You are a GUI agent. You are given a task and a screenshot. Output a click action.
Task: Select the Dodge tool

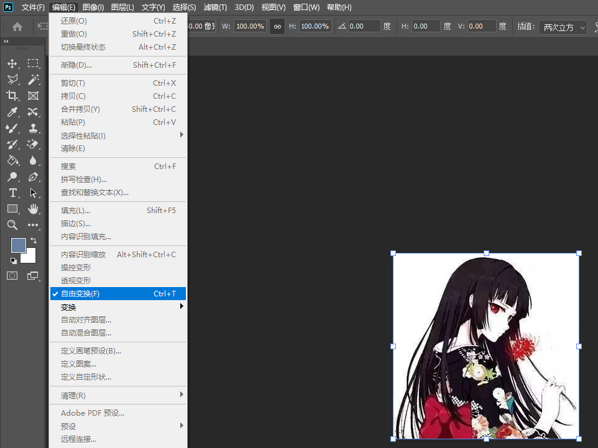click(x=12, y=177)
